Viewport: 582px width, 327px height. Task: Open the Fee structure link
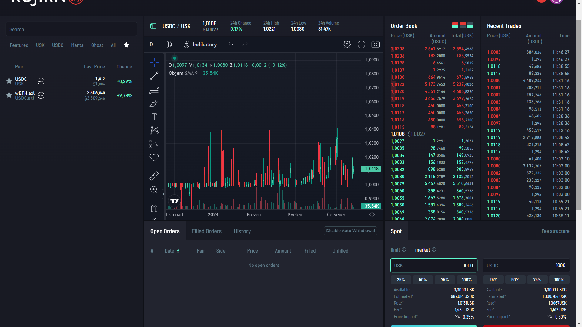click(555, 231)
